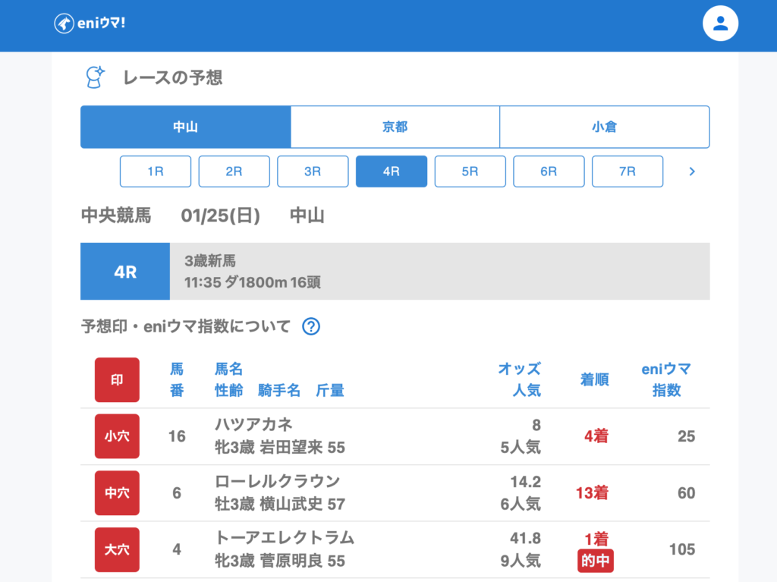This screenshot has height=582, width=777.
Task: Show more races with right chevron
Action: [x=691, y=171]
